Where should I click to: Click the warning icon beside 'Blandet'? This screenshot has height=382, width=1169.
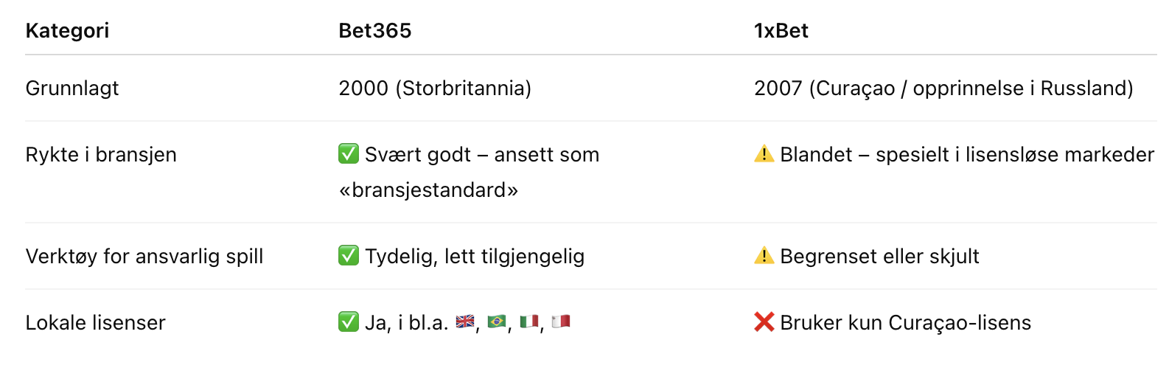point(764,154)
